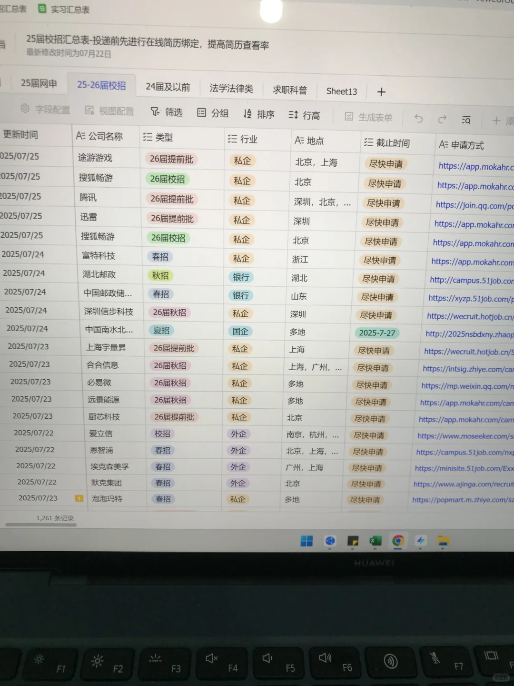Open 视图配置 view settings
This screenshot has height=686, width=514.
pos(109,111)
